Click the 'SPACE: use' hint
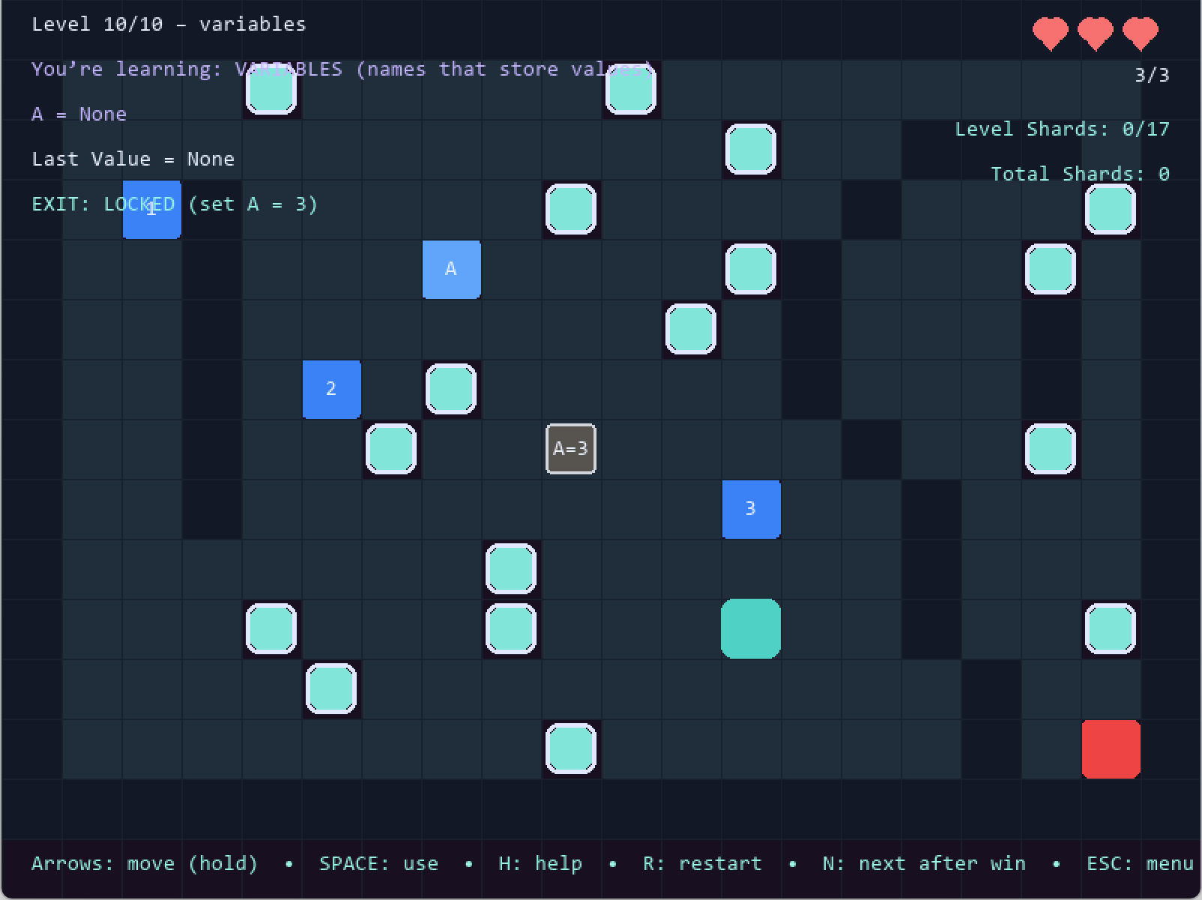 tap(379, 864)
